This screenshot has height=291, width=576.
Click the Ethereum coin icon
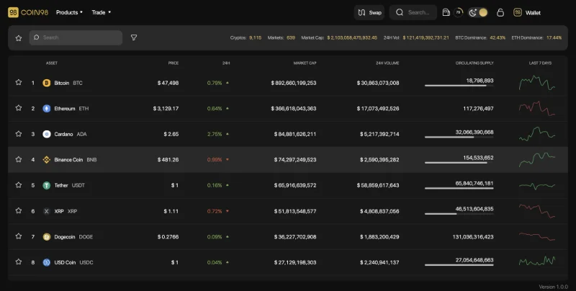click(x=46, y=108)
